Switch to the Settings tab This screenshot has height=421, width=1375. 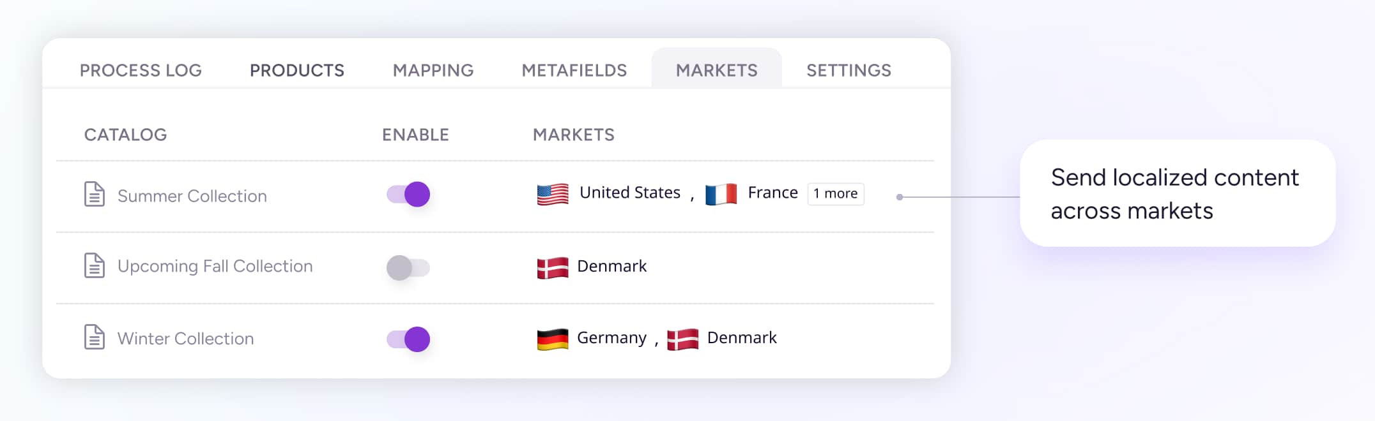(849, 70)
